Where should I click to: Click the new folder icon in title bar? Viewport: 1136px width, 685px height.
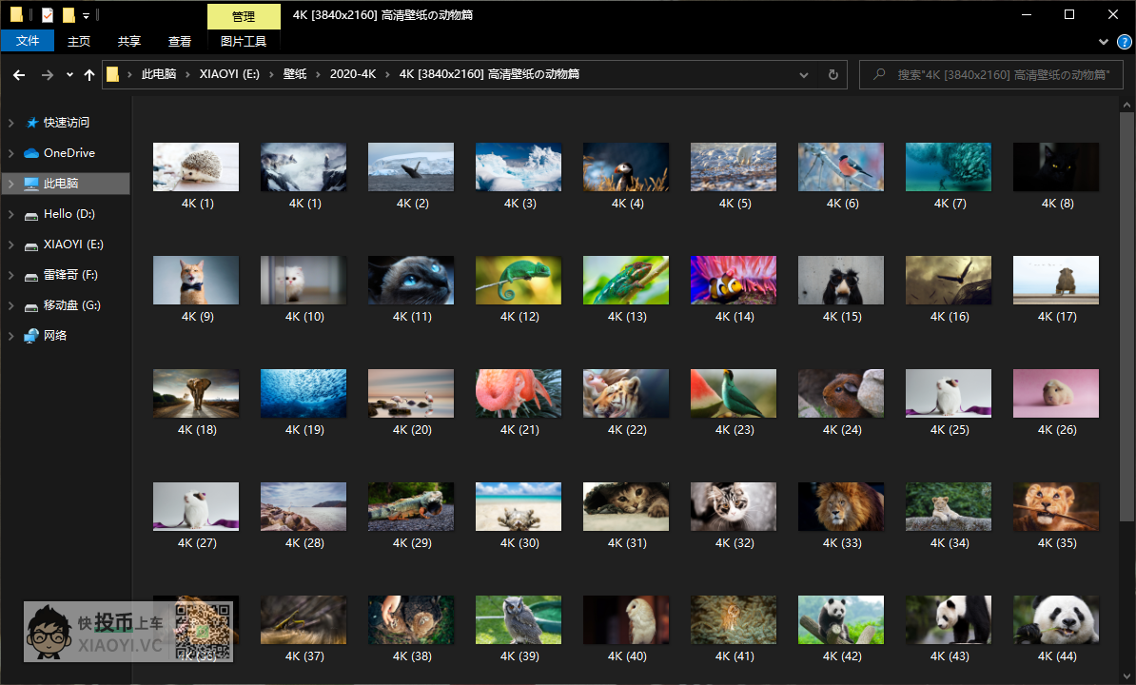pos(69,15)
